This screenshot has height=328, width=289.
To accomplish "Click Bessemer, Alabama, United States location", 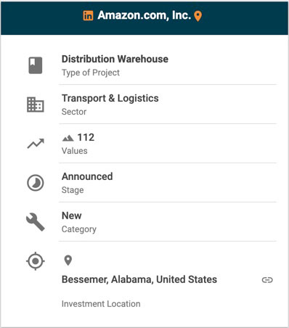I will click(x=139, y=279).
